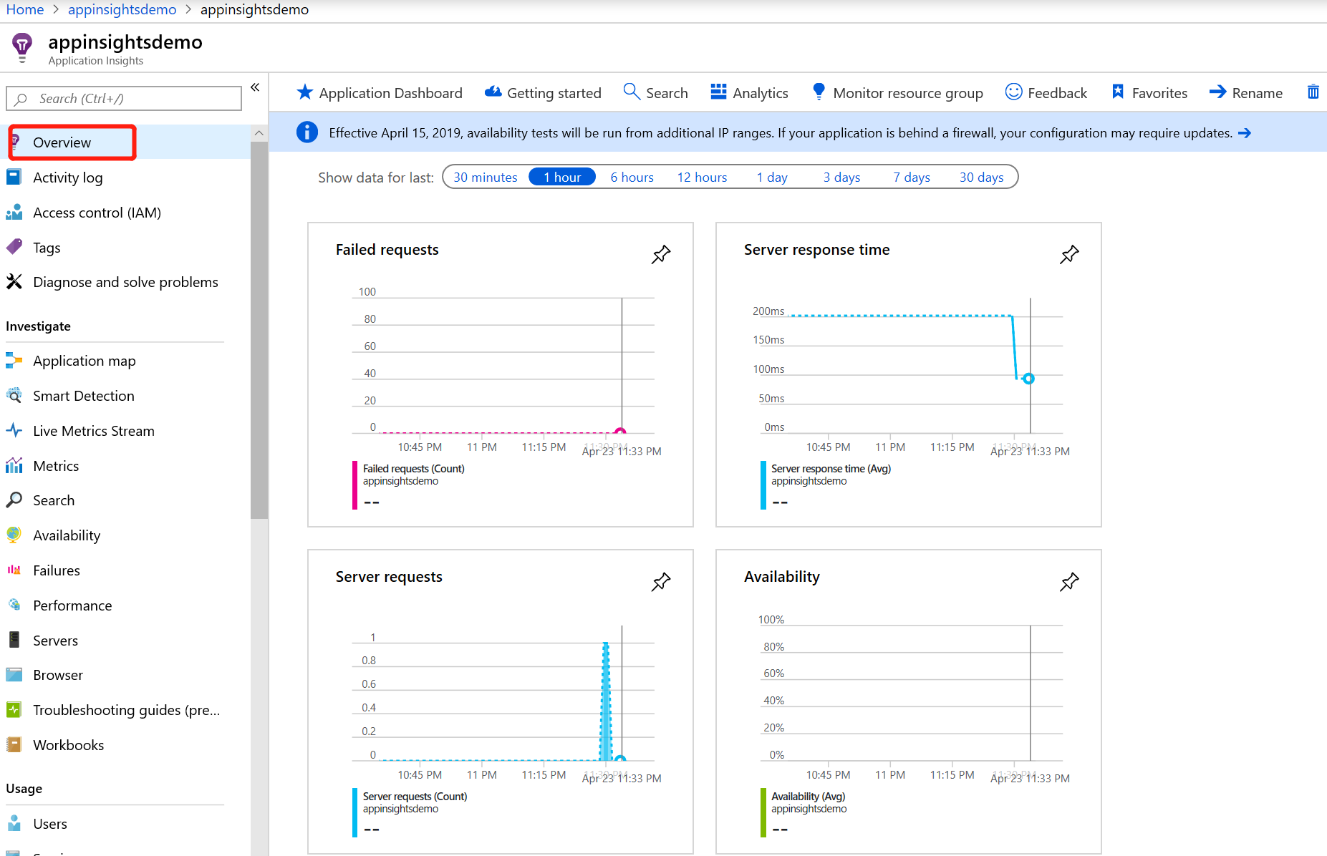Click the Live Metrics Stream pulse icon

[14, 430]
